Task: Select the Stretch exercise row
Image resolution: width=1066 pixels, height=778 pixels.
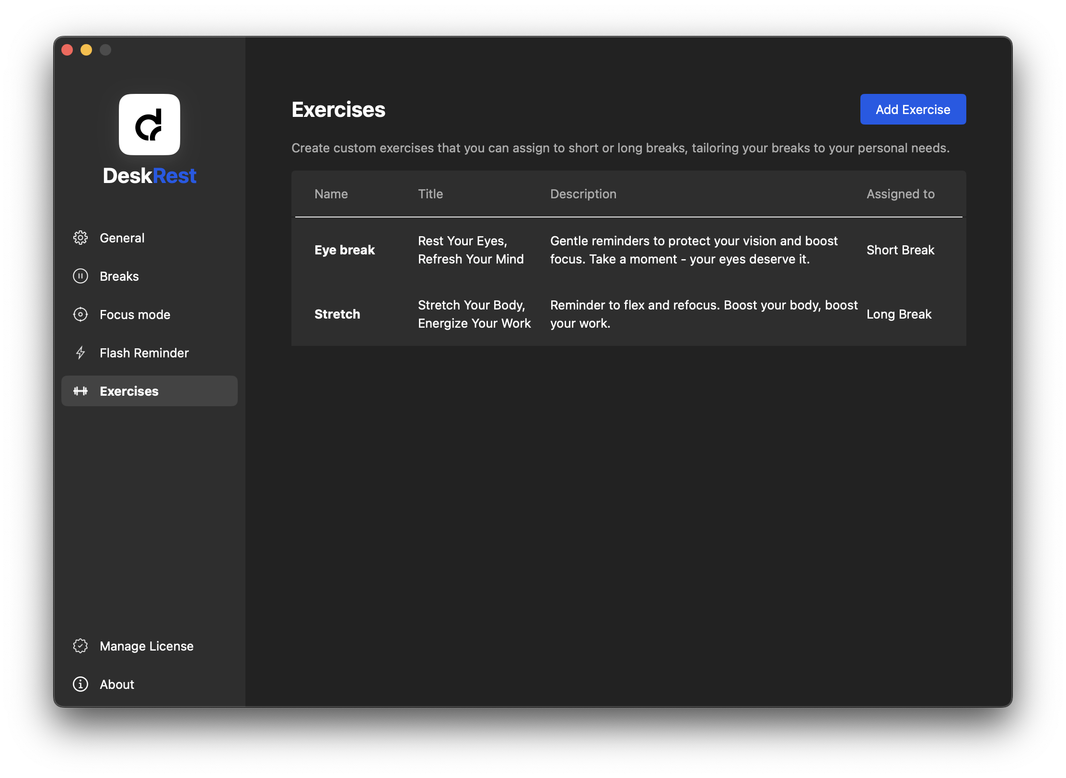Action: [x=337, y=314]
